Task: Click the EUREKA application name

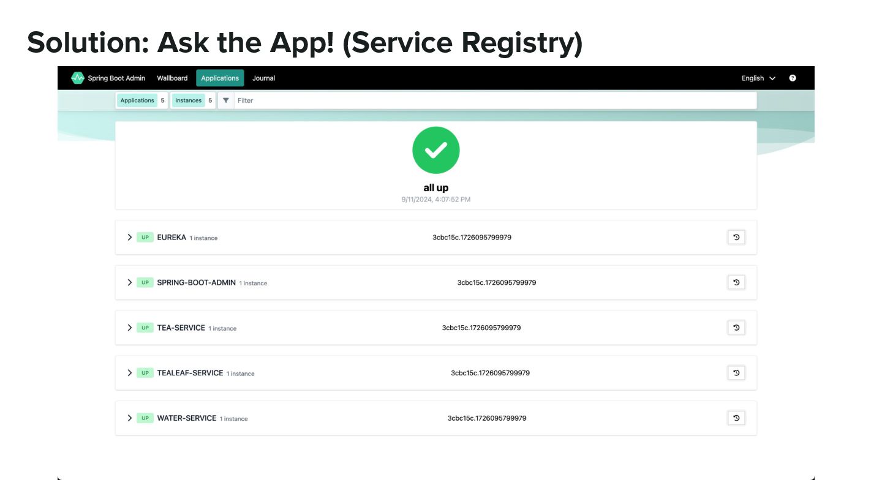Action: (171, 237)
